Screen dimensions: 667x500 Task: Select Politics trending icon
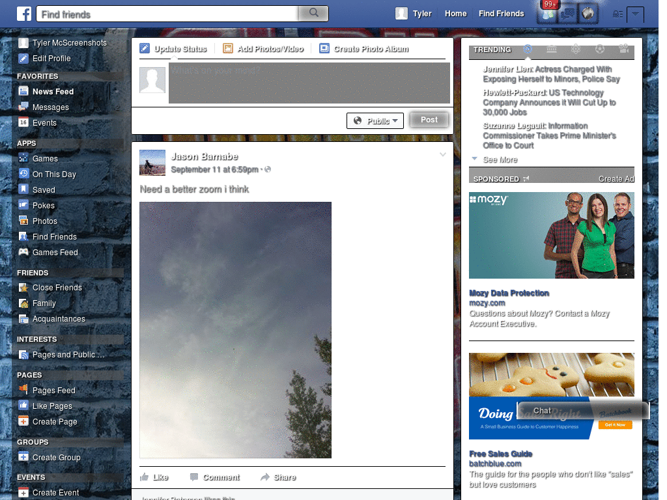tap(551, 49)
